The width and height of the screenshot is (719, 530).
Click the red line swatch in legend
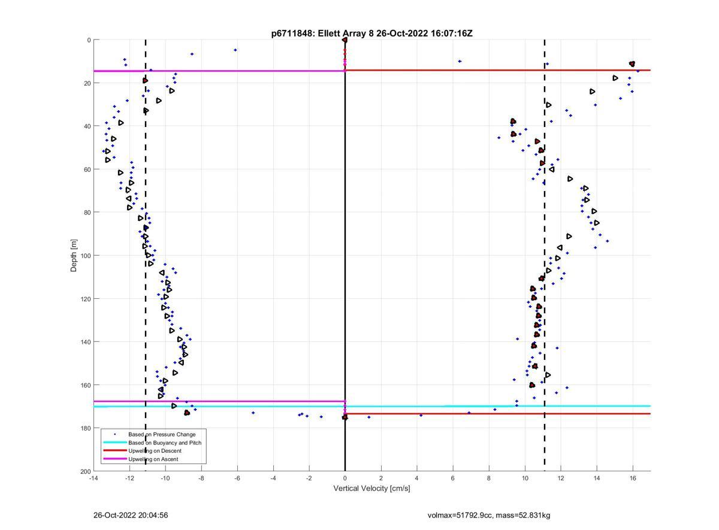click(x=114, y=451)
